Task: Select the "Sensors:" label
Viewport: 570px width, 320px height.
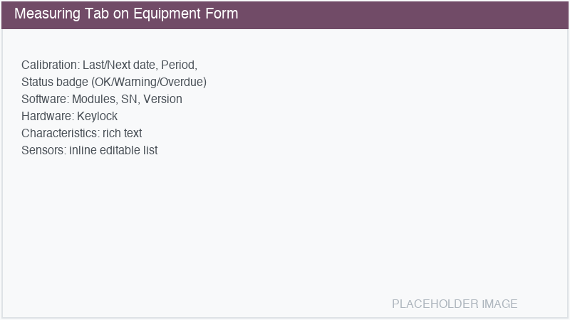Action: [x=43, y=150]
